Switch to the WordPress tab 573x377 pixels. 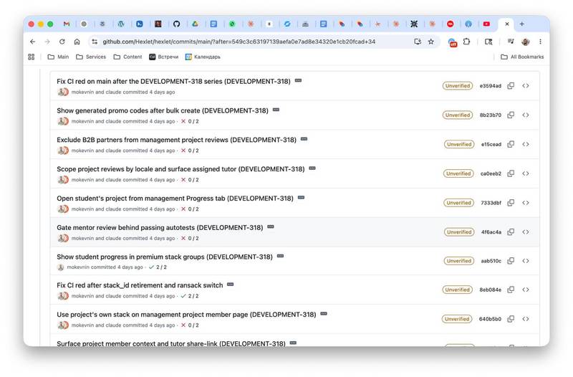(x=121, y=24)
